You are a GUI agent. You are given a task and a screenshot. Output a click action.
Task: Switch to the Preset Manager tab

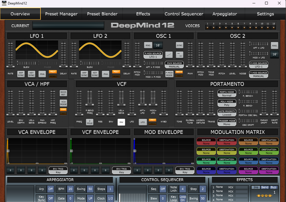coord(61,14)
